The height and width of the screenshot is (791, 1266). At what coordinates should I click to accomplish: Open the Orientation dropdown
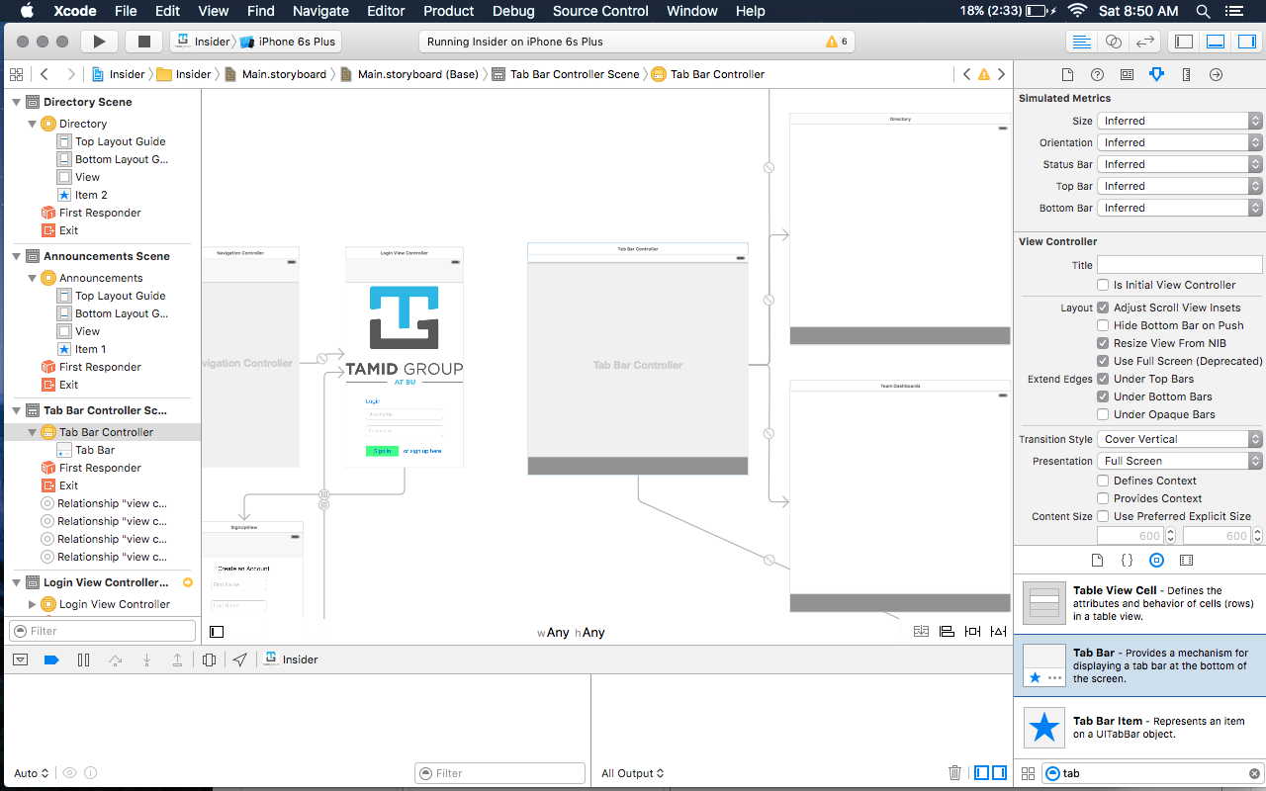pyautogui.click(x=1180, y=142)
